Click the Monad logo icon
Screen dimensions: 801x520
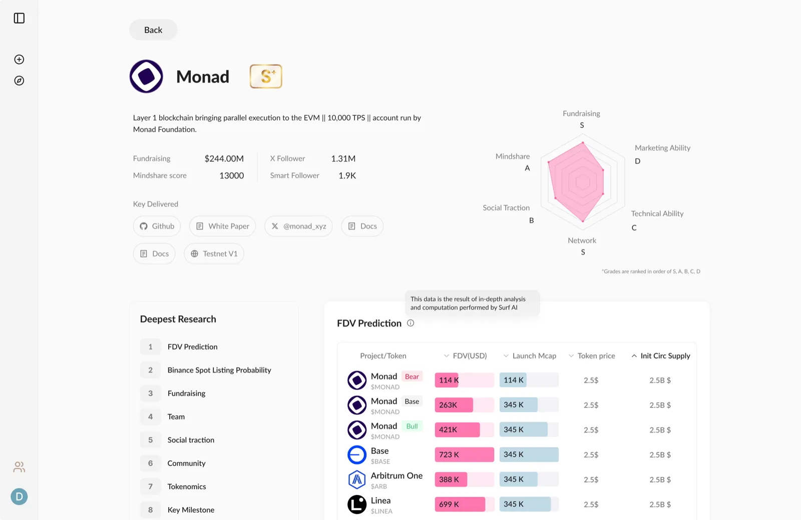coord(146,77)
